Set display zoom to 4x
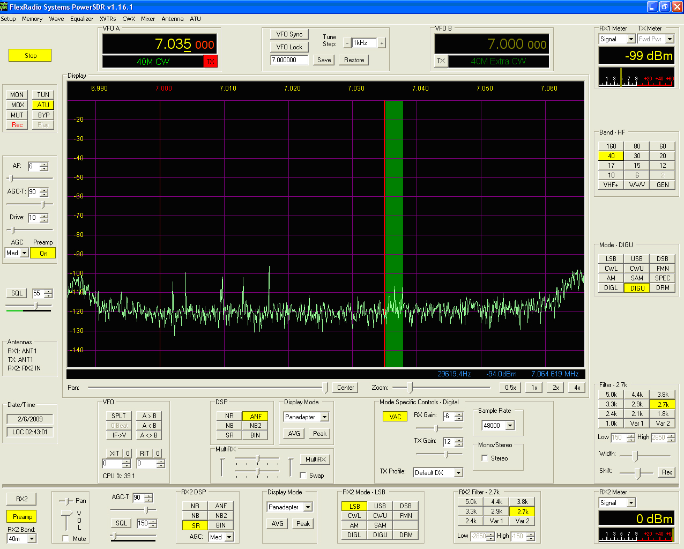684x549 pixels. point(577,388)
